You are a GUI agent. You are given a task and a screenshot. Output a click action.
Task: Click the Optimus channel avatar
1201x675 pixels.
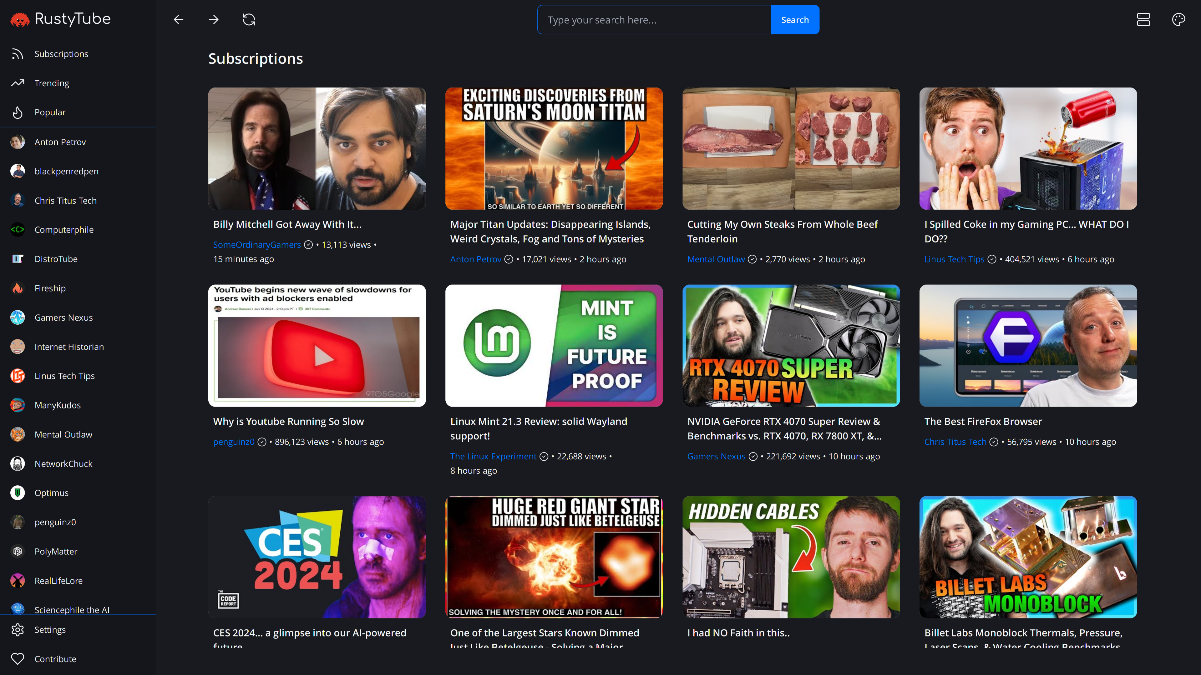pos(18,493)
